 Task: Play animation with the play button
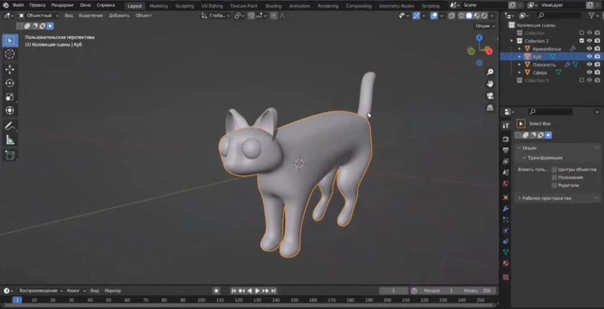[x=257, y=291]
